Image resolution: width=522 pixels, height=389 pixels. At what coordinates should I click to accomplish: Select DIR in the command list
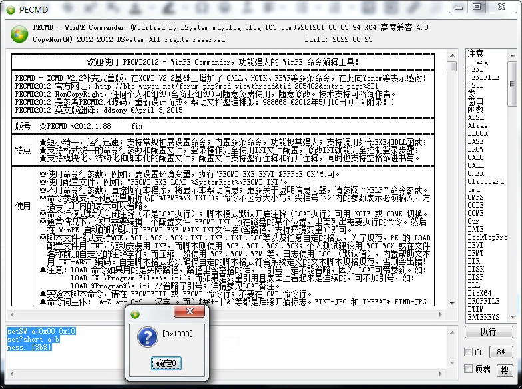(474, 261)
